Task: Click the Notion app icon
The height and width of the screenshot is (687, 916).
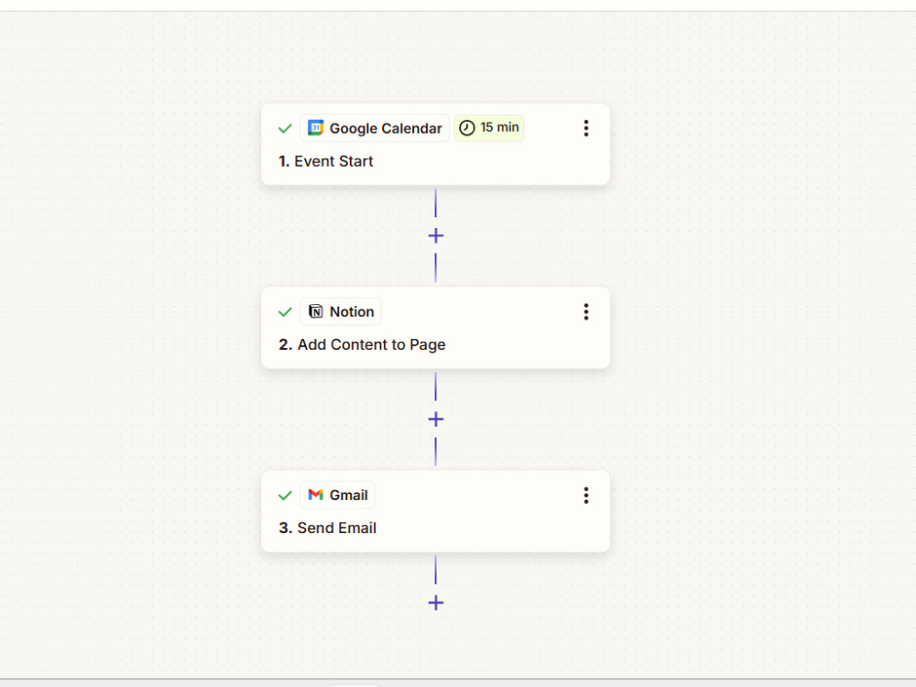Action: (315, 311)
